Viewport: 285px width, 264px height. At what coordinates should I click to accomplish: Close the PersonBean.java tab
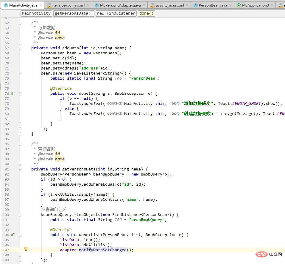(230, 5)
